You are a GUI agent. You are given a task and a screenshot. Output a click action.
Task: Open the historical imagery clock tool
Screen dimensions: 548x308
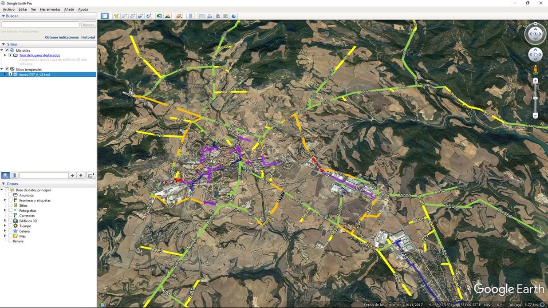[x=159, y=16]
